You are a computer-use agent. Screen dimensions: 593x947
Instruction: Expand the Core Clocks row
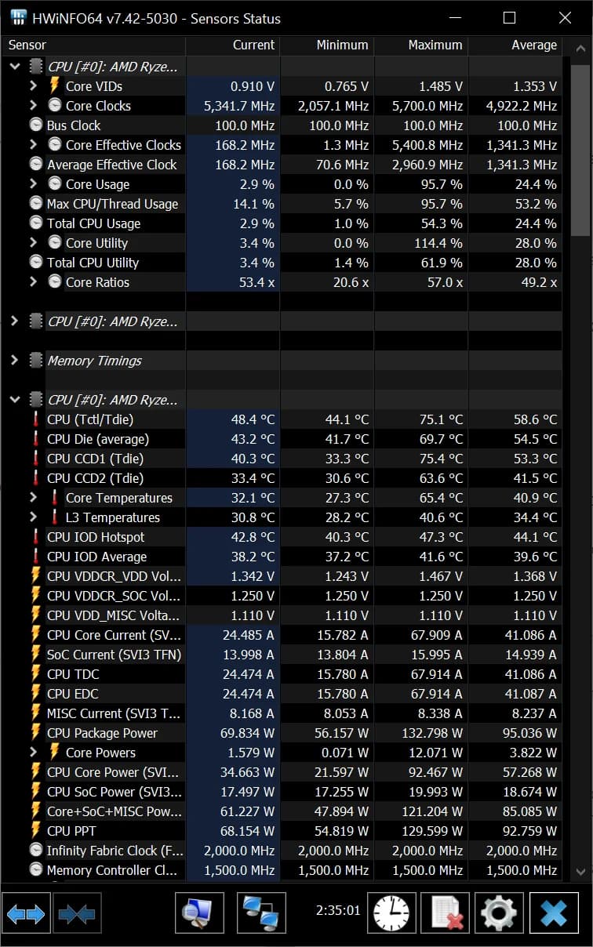(x=33, y=106)
